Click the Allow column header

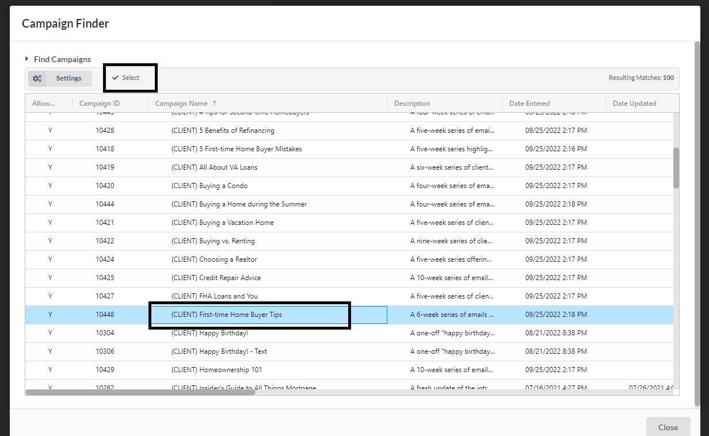pos(44,104)
